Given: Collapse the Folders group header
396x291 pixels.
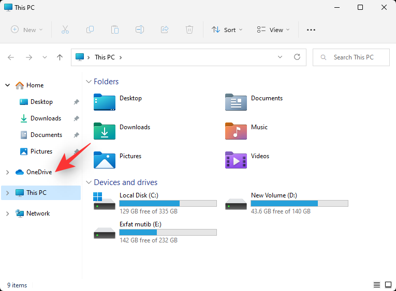Looking at the screenshot, I should 89,82.
